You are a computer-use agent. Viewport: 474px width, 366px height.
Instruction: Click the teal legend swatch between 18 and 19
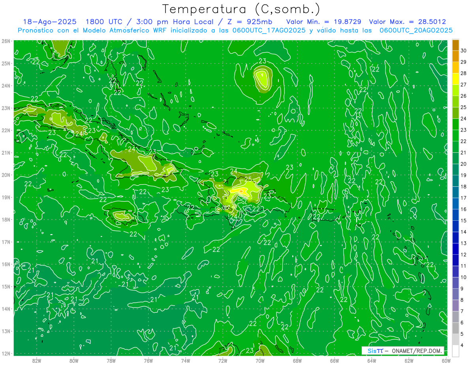tap(455, 181)
